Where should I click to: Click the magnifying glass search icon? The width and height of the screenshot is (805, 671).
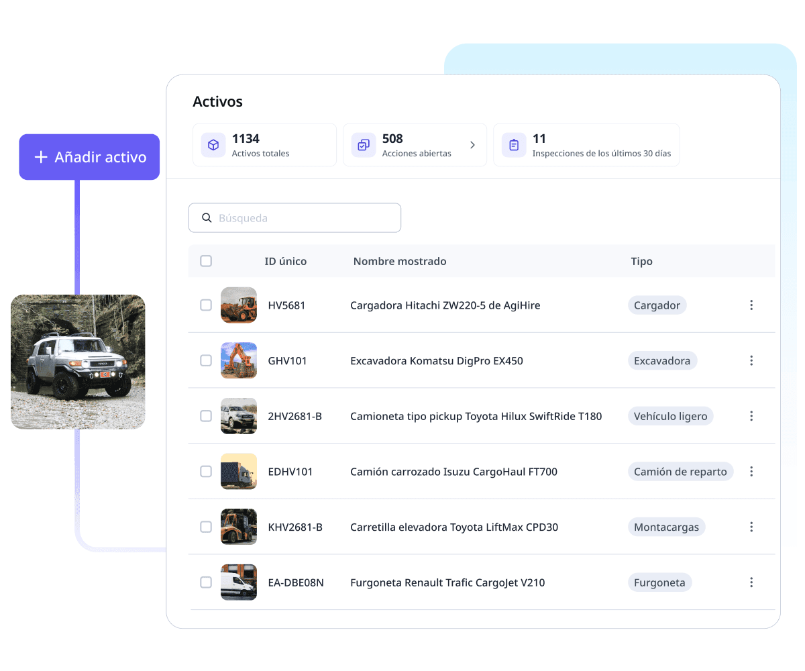pyautogui.click(x=207, y=218)
